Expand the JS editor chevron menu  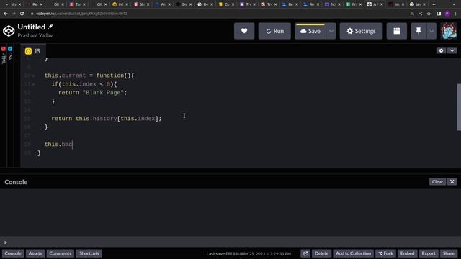pyautogui.click(x=452, y=50)
